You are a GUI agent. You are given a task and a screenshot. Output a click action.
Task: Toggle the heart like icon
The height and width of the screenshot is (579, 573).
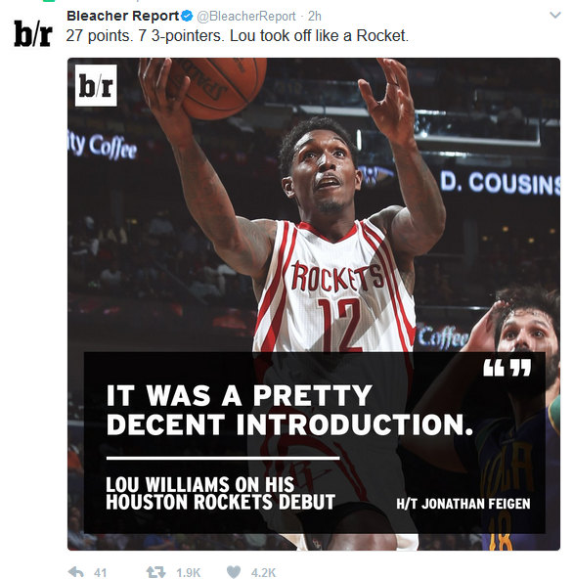pos(234,572)
